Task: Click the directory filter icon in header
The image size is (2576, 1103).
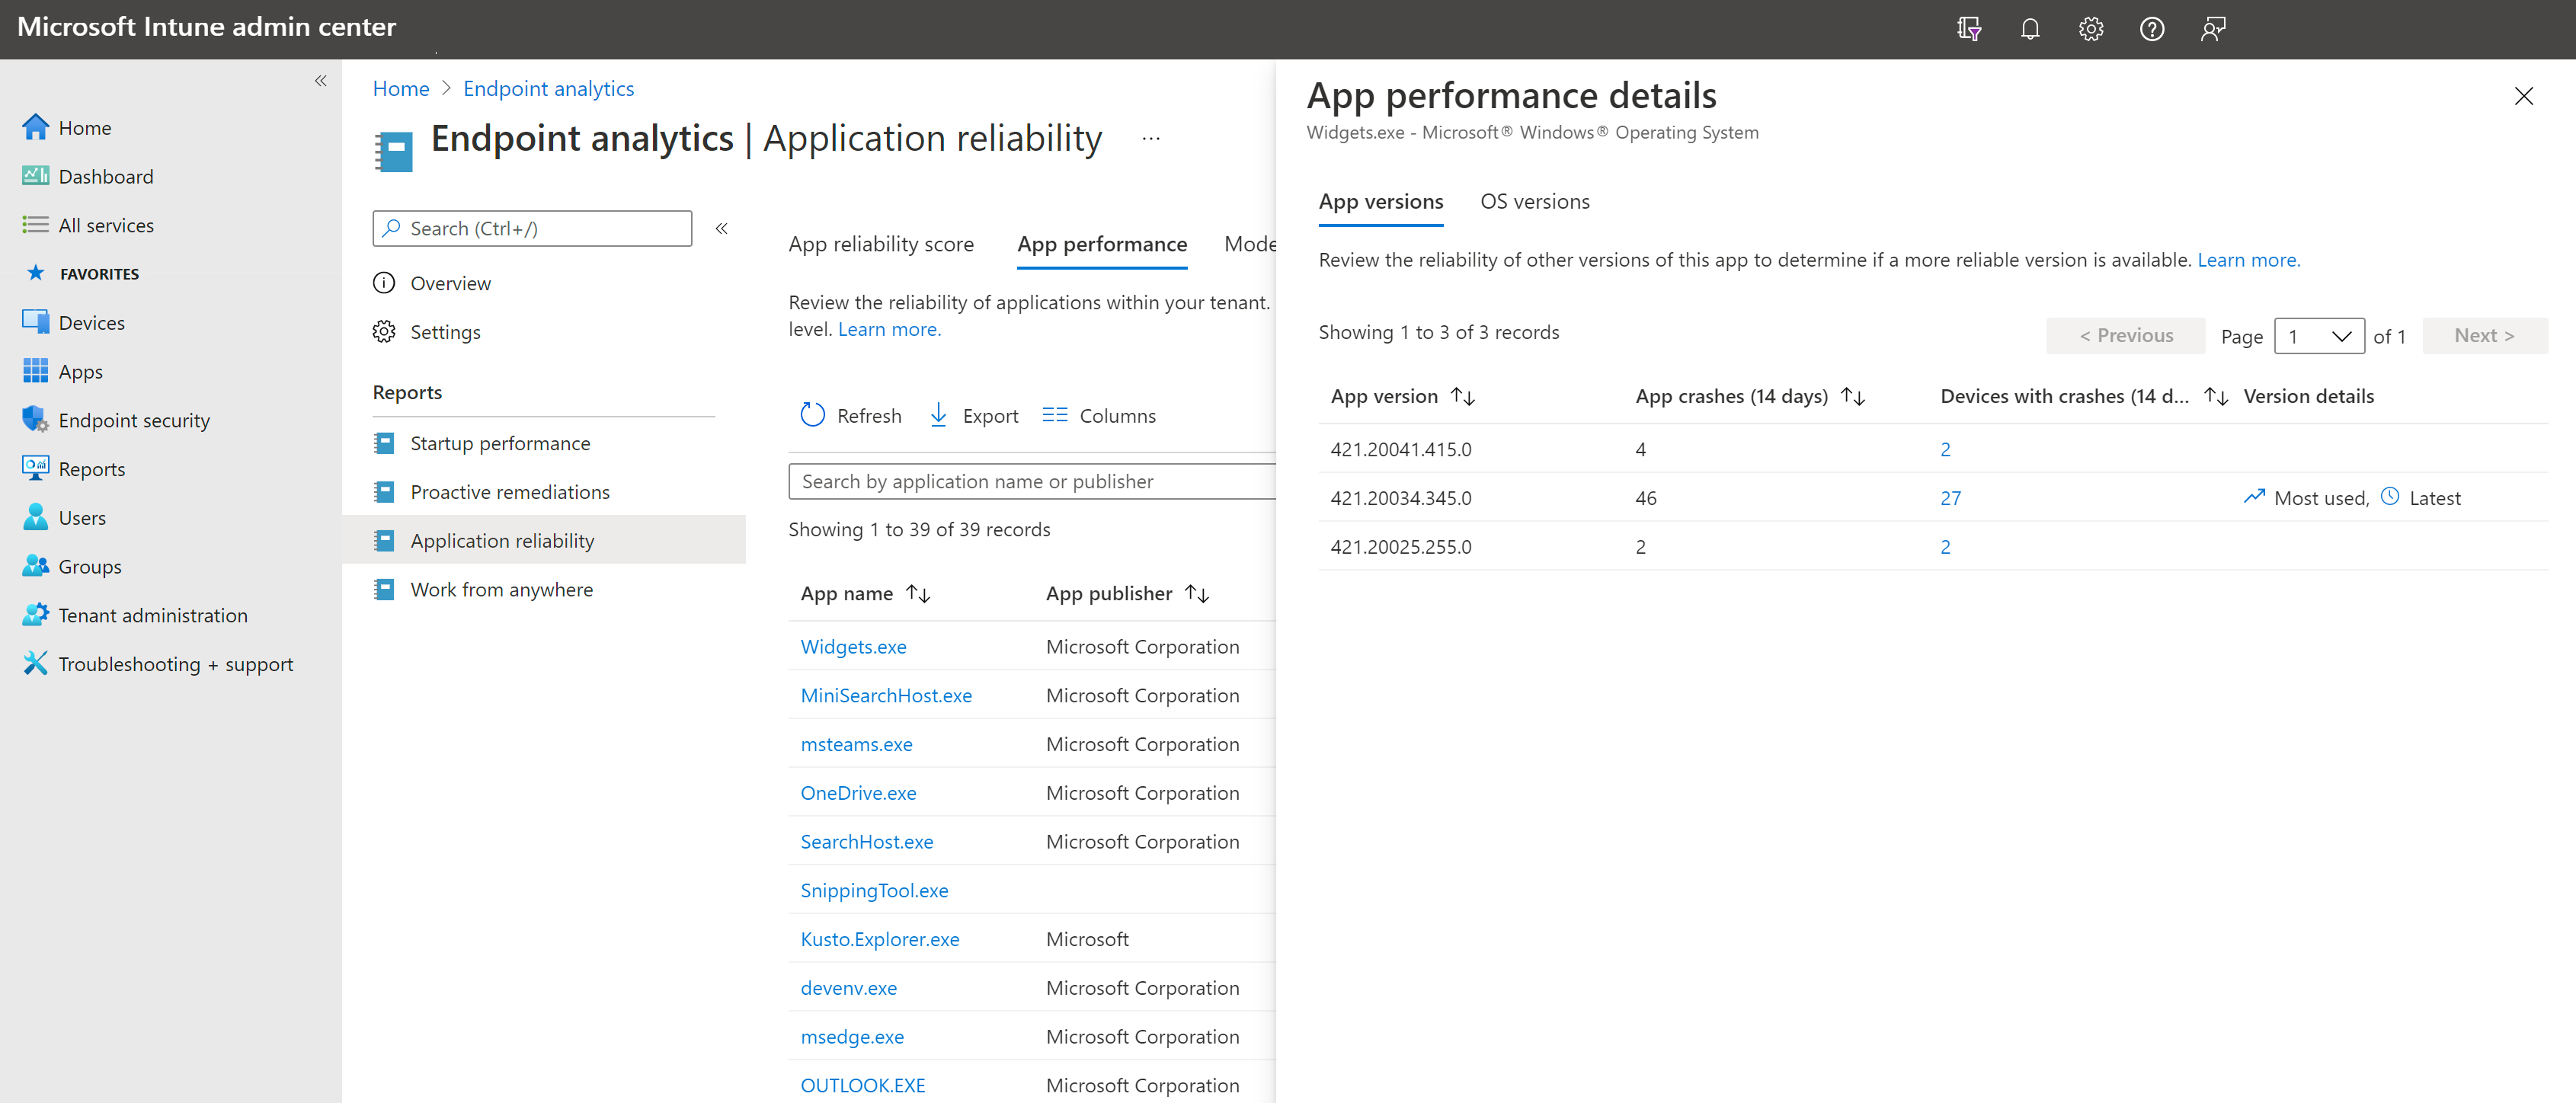Action: click(1968, 29)
